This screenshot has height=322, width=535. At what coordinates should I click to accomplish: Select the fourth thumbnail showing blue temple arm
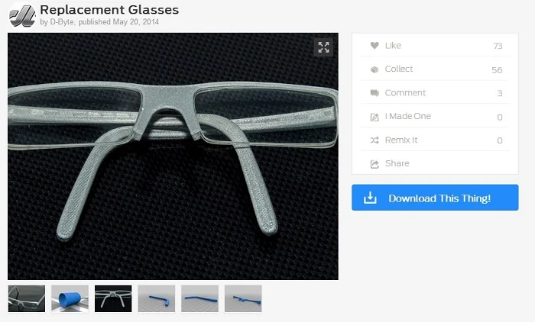click(x=157, y=298)
